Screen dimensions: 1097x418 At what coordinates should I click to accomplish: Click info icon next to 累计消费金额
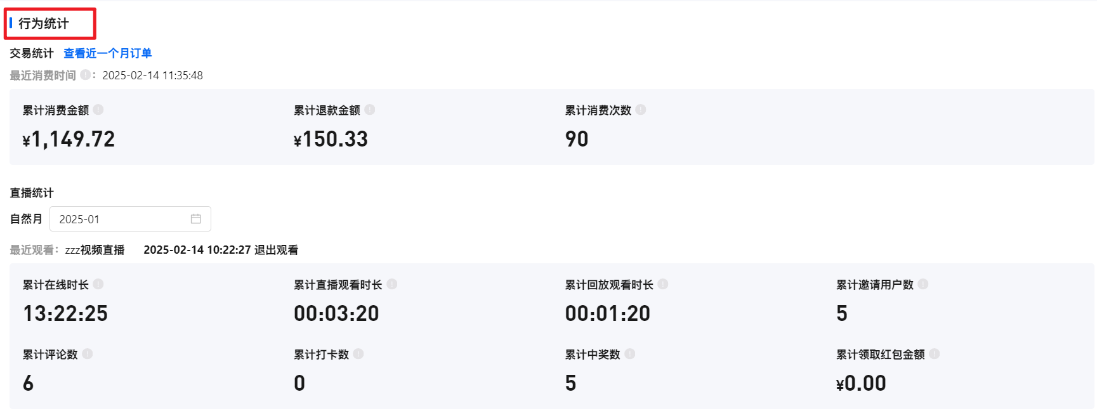(98, 110)
